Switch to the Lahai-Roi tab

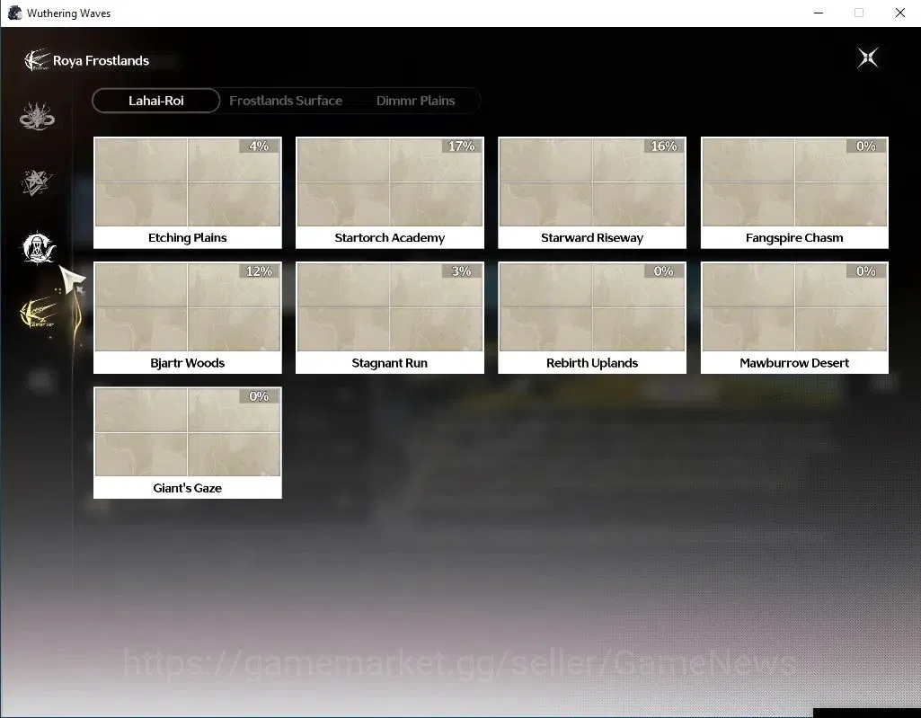tap(156, 101)
